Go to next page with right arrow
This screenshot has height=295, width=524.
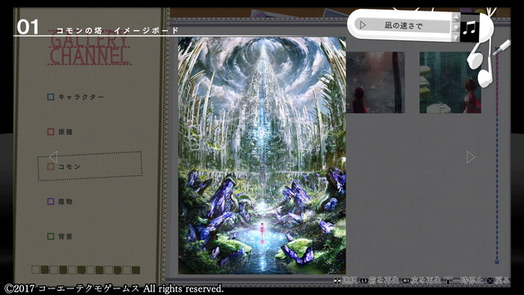click(x=471, y=157)
